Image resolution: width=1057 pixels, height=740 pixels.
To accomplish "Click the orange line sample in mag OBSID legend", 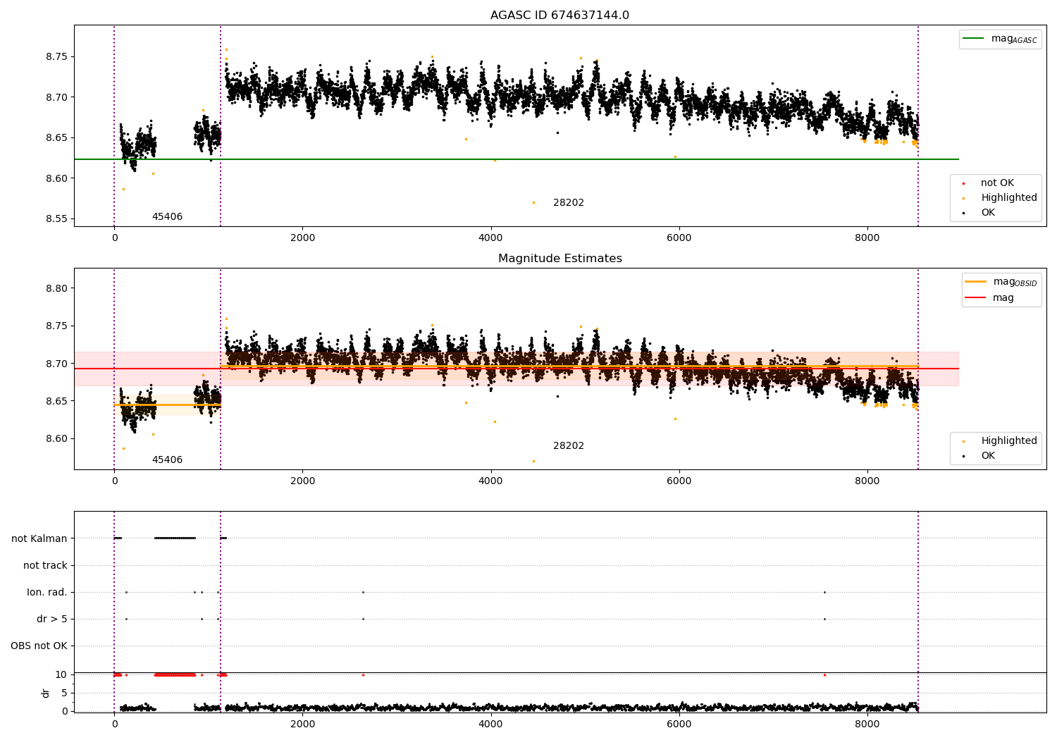I will click(976, 282).
